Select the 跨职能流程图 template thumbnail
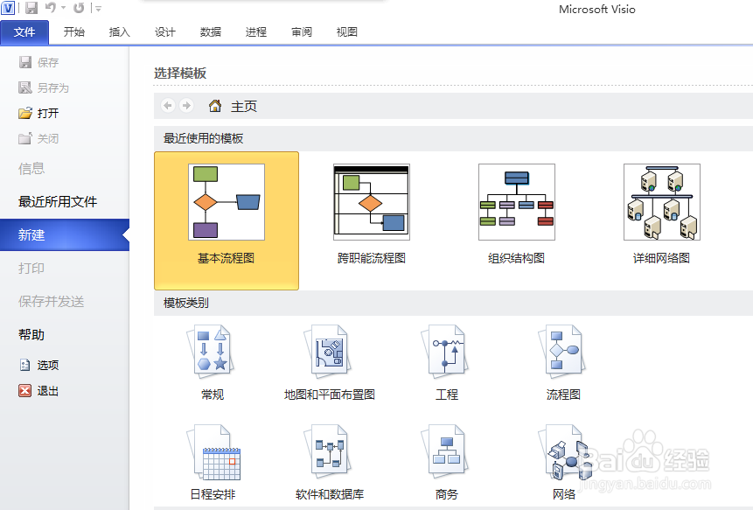The width and height of the screenshot is (753, 510). pos(371,202)
